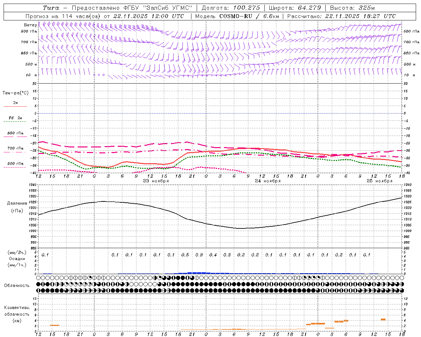The height and width of the screenshot is (337, 421).
Task: Click orange convective bar near 14h, 25 November
Action: (x=383, y=320)
